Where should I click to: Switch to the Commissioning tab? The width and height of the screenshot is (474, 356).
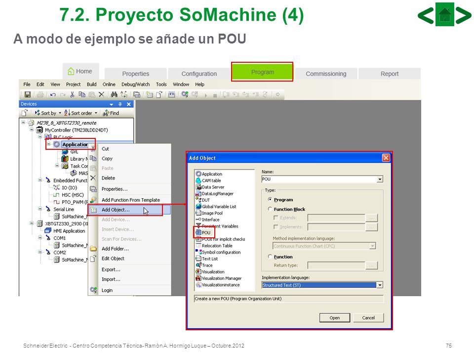click(x=326, y=74)
